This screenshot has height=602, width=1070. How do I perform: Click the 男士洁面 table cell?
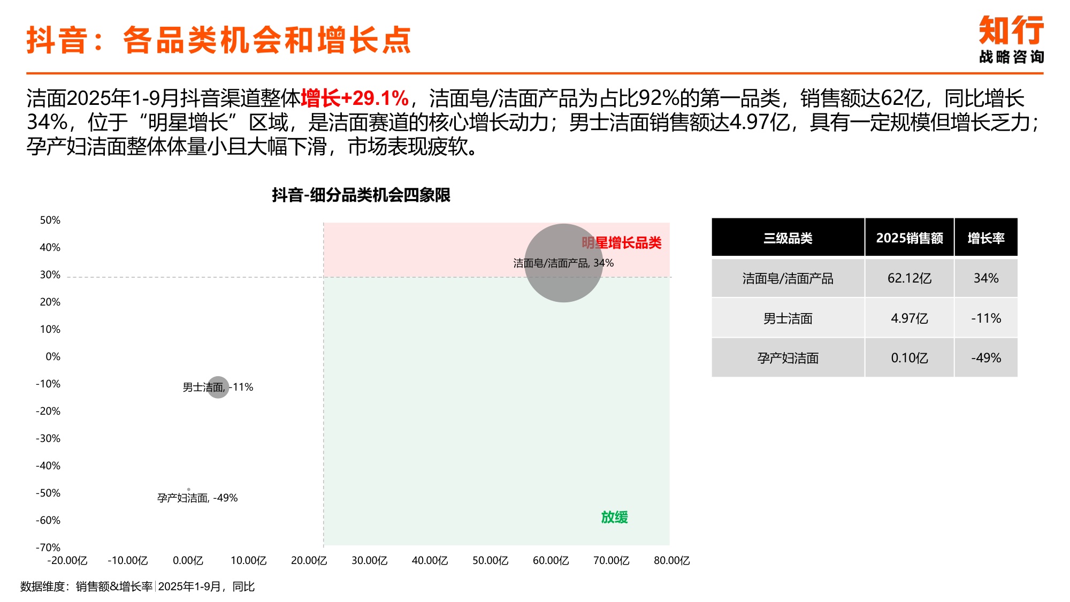[x=788, y=318]
